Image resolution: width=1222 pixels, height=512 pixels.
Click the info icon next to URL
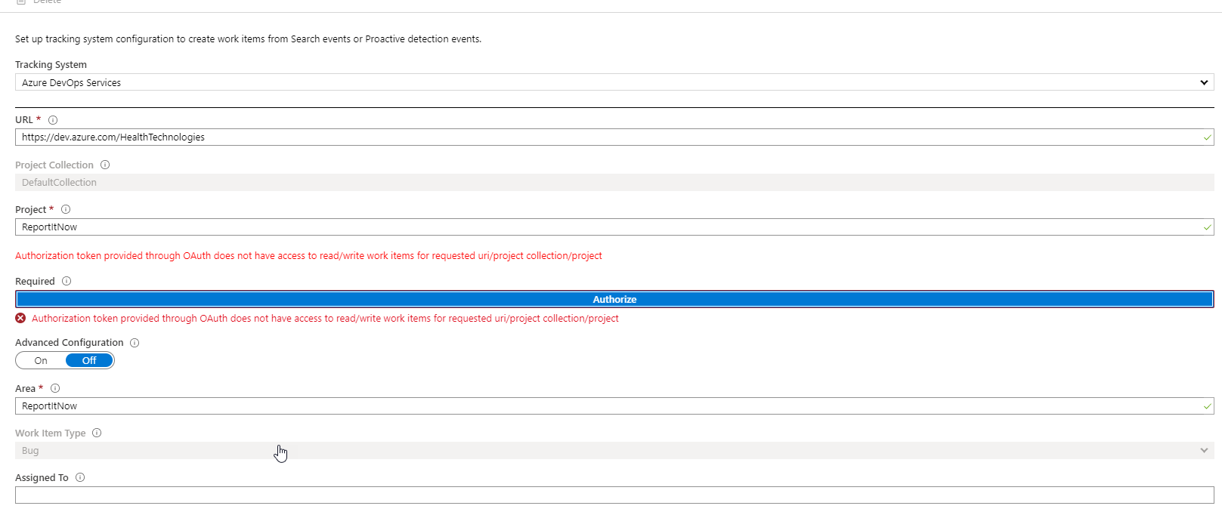(x=53, y=120)
